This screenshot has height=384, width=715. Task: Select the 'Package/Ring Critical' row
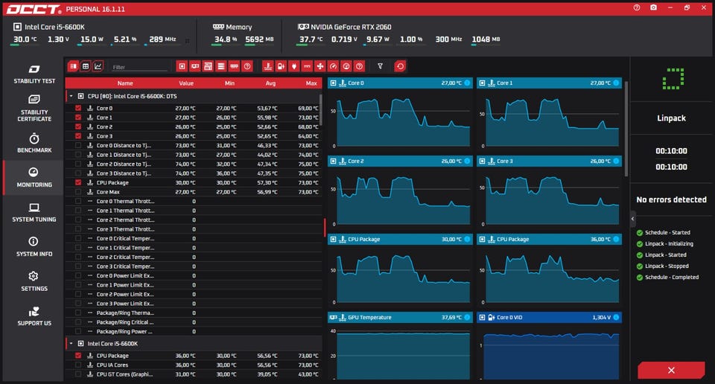point(194,322)
